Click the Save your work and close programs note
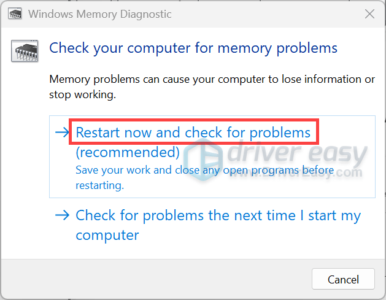Screen dimensions: 386x300 pyautogui.click(x=204, y=170)
